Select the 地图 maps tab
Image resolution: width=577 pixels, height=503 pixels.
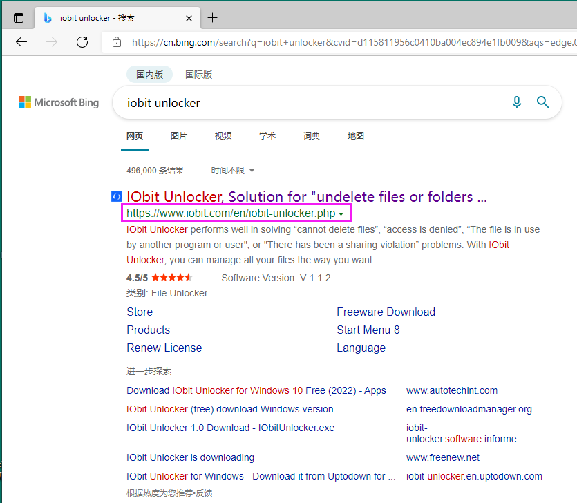click(356, 136)
